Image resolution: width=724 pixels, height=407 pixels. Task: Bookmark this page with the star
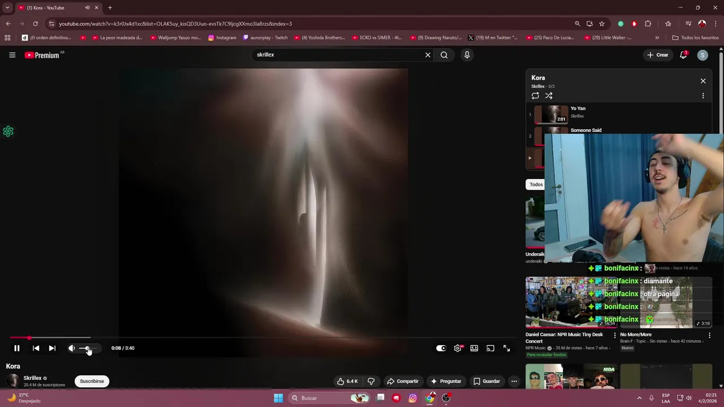pyautogui.click(x=602, y=24)
